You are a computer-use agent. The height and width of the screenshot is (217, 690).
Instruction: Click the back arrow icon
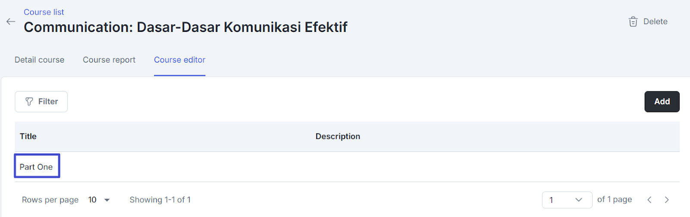click(x=11, y=22)
